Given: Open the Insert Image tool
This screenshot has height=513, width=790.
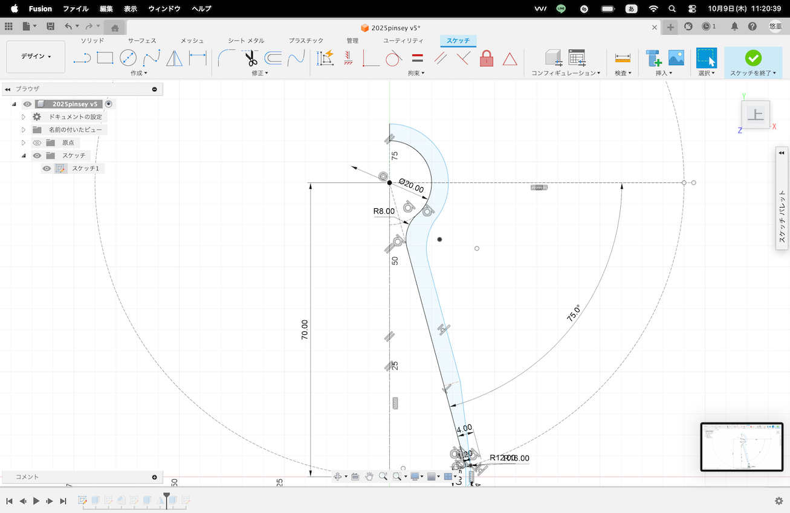Looking at the screenshot, I should click(676, 58).
